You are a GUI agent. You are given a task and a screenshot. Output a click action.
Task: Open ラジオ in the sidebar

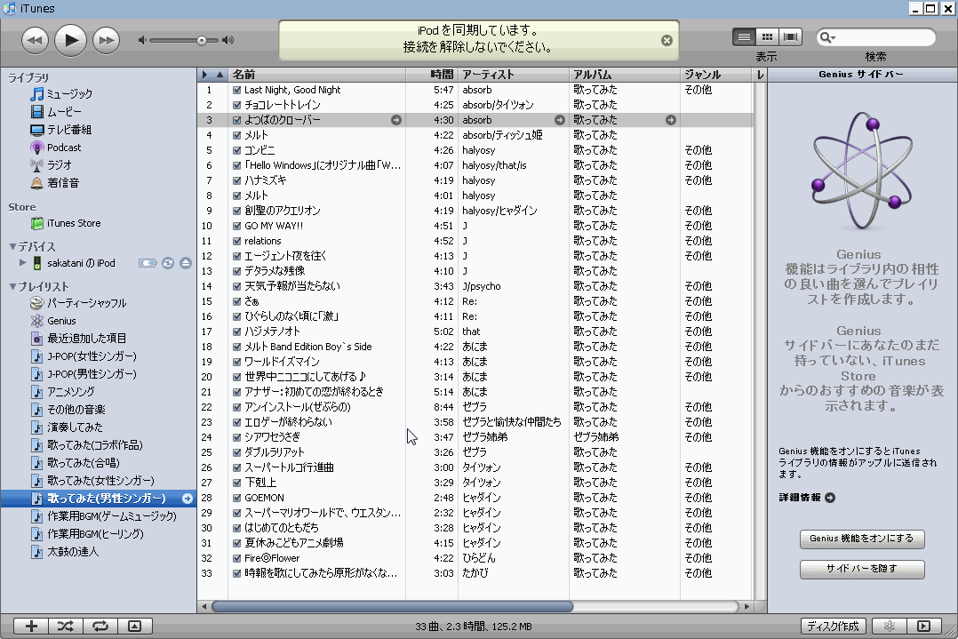tap(51, 165)
